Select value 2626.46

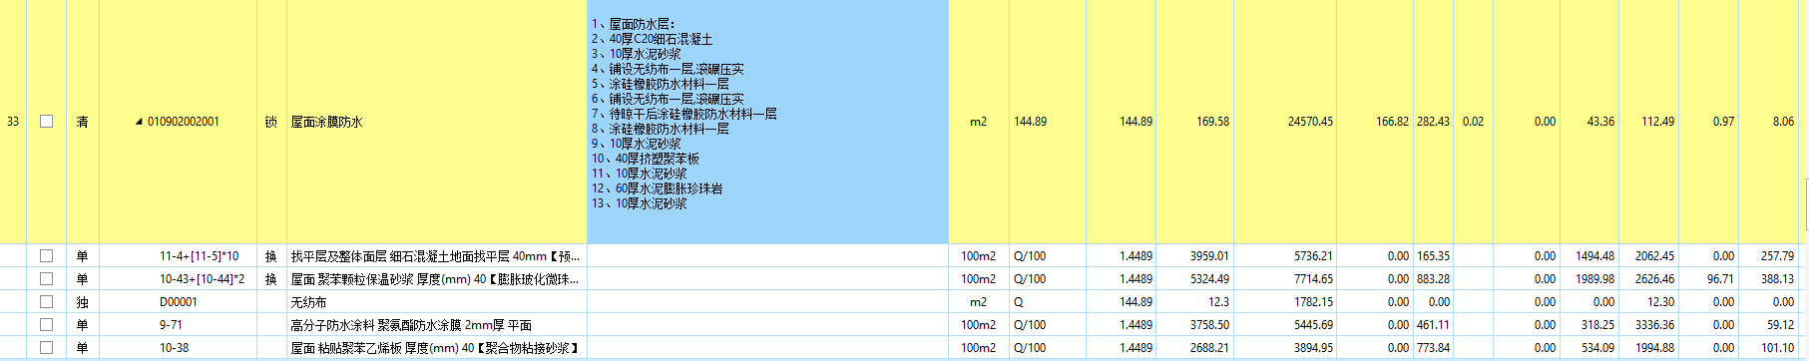(1654, 279)
